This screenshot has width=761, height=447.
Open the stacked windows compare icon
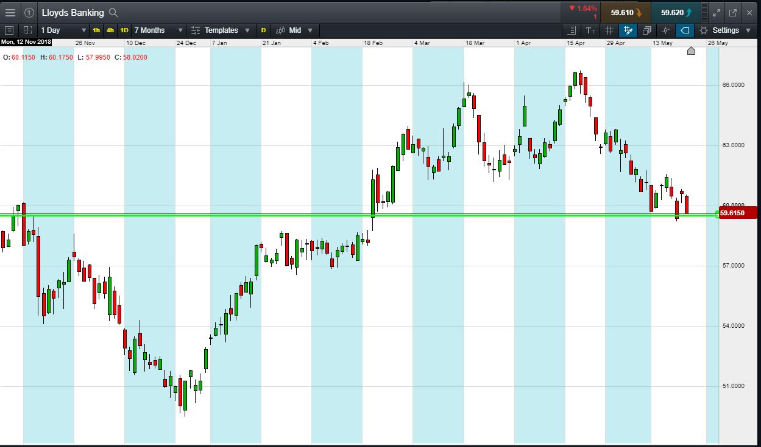coord(646,30)
